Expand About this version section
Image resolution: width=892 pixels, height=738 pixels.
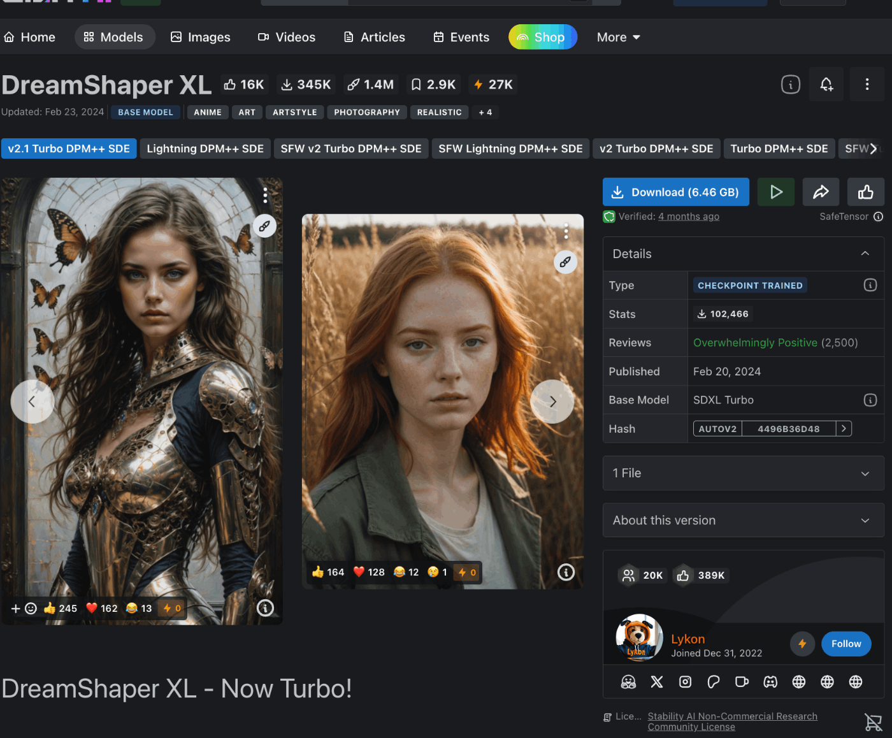744,520
